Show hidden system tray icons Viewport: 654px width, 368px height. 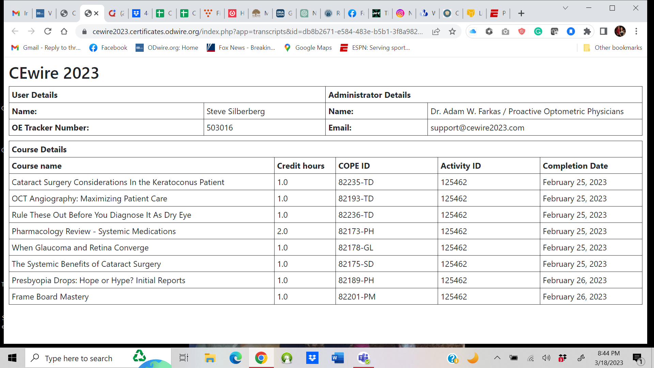[x=497, y=358]
